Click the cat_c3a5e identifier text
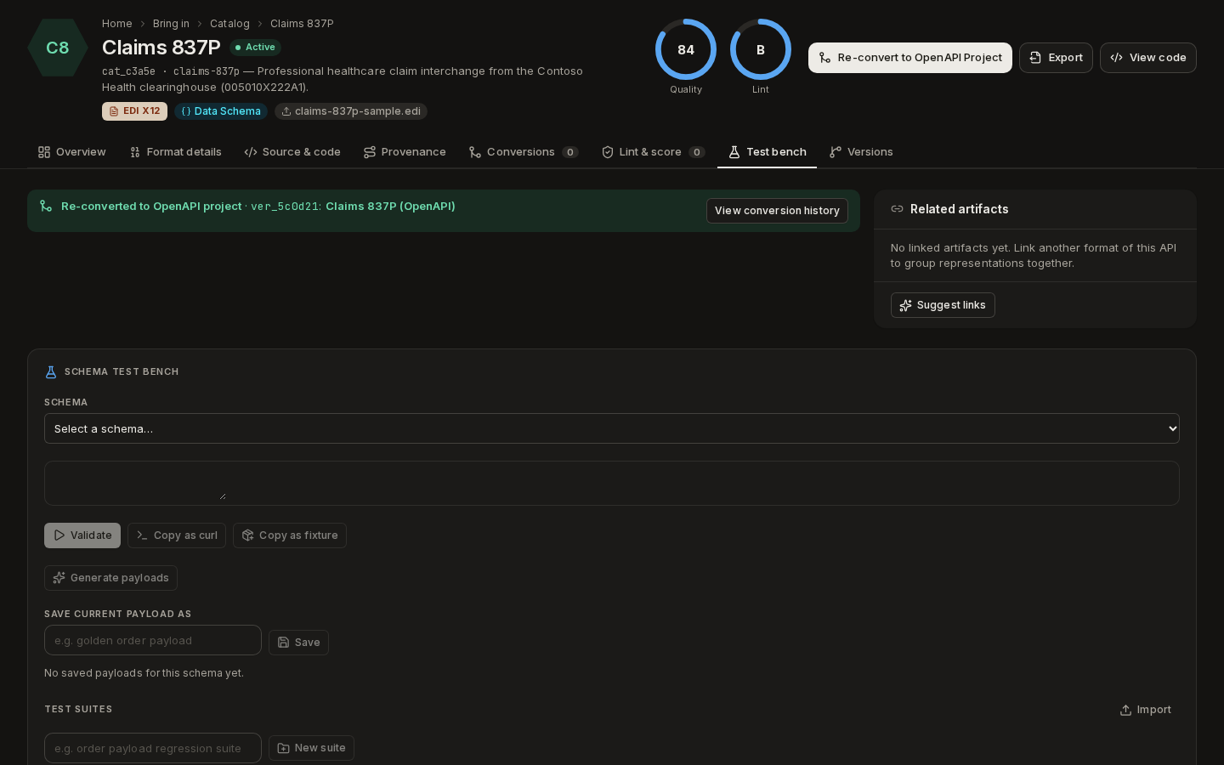This screenshot has height=765, width=1224. pyautogui.click(x=128, y=71)
